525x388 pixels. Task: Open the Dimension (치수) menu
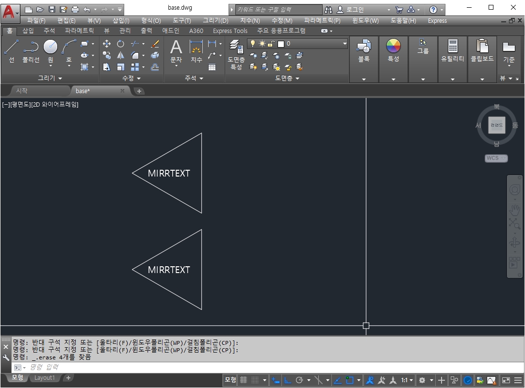[x=250, y=20]
